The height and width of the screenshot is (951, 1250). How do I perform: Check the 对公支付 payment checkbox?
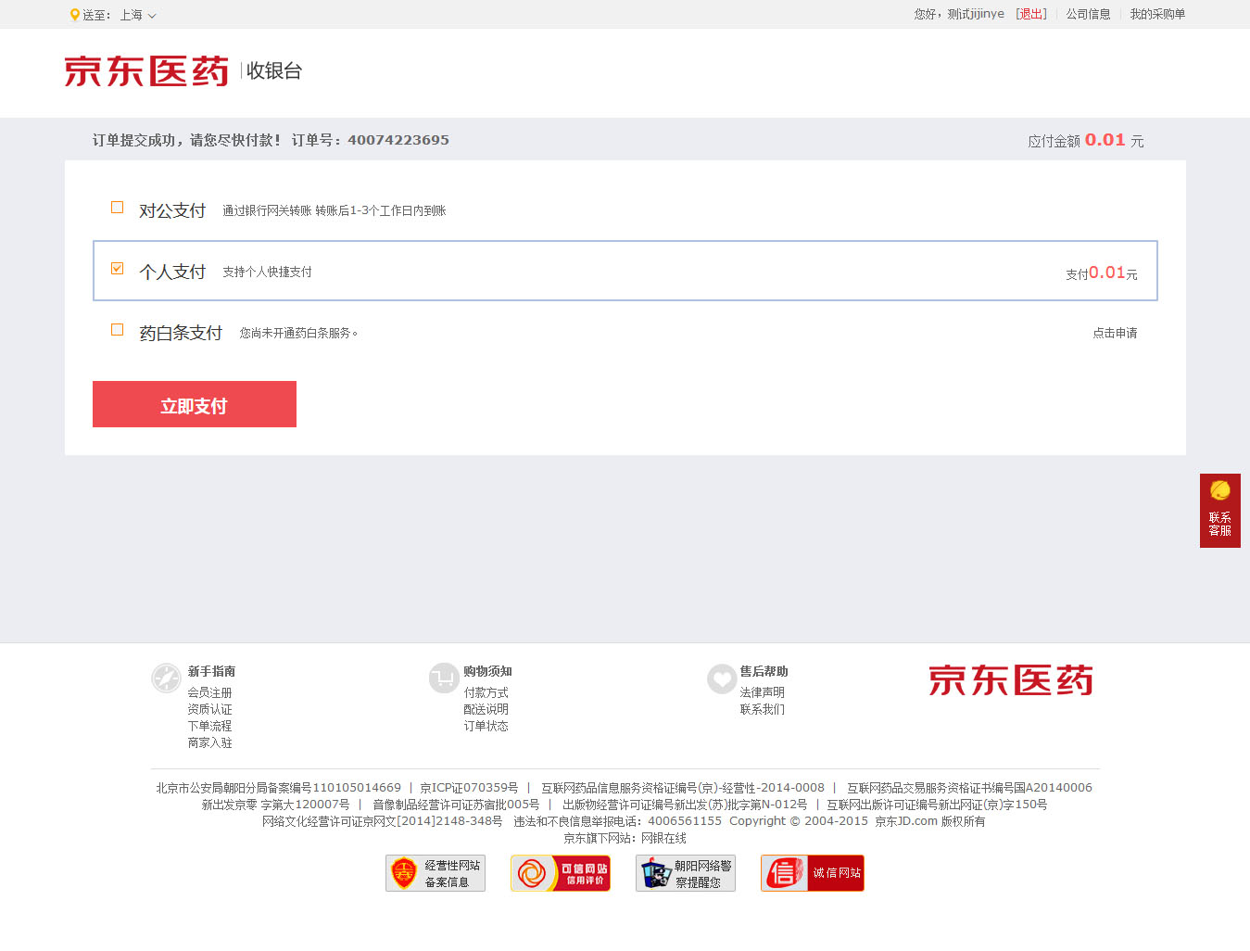[x=118, y=208]
